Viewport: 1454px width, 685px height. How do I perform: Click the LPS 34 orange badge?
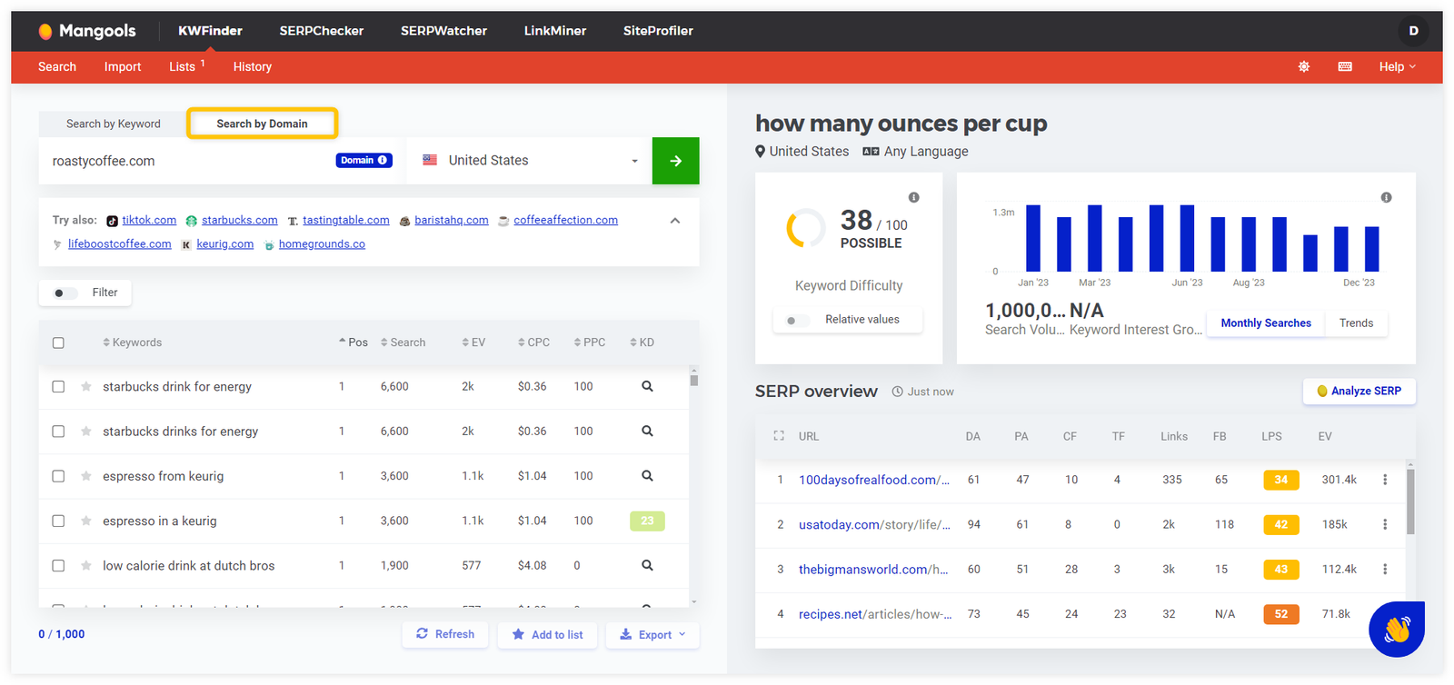[x=1280, y=480]
